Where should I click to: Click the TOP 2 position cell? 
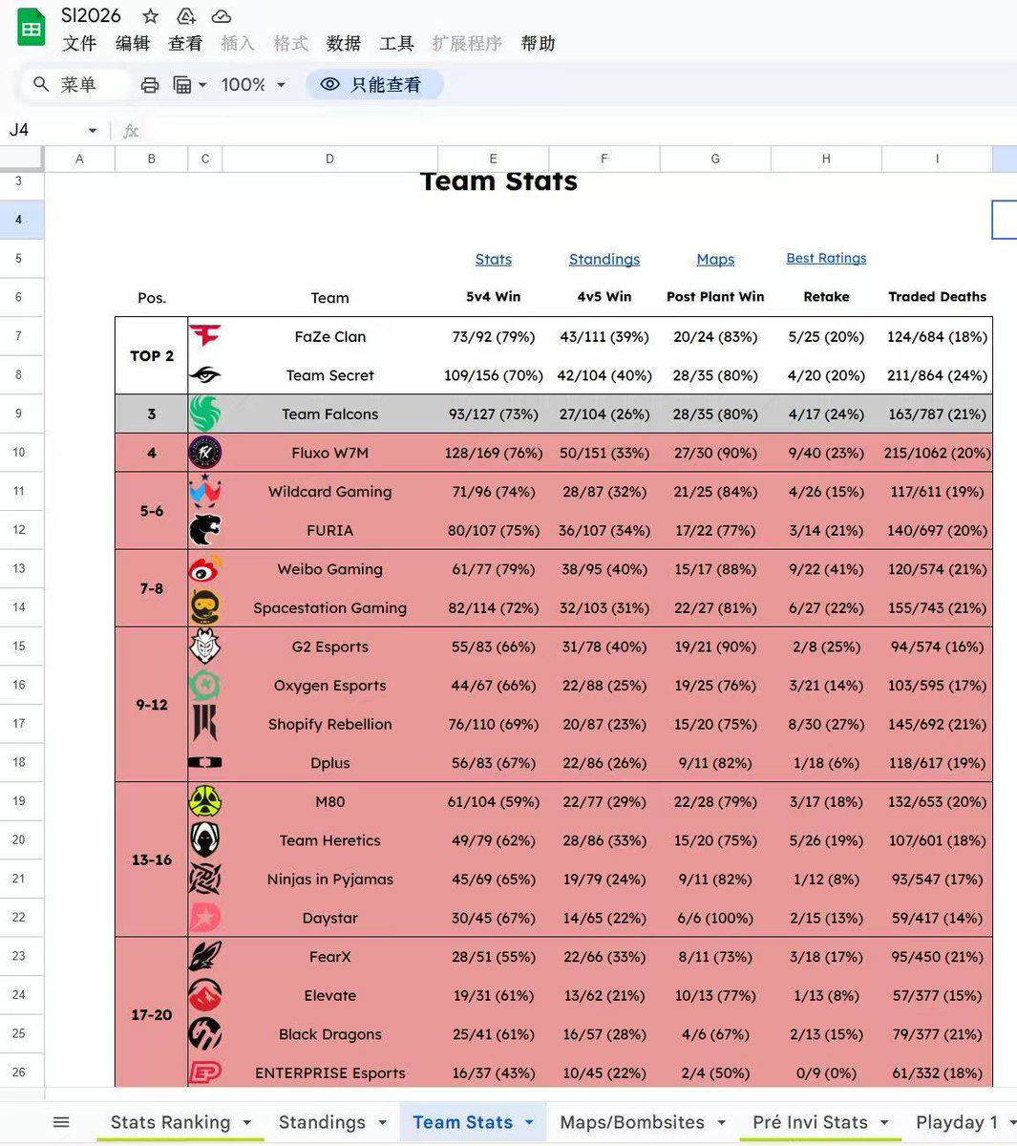[x=151, y=355]
